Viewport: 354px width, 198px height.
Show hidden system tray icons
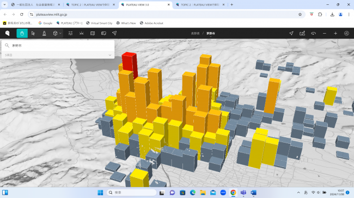click(x=298, y=193)
